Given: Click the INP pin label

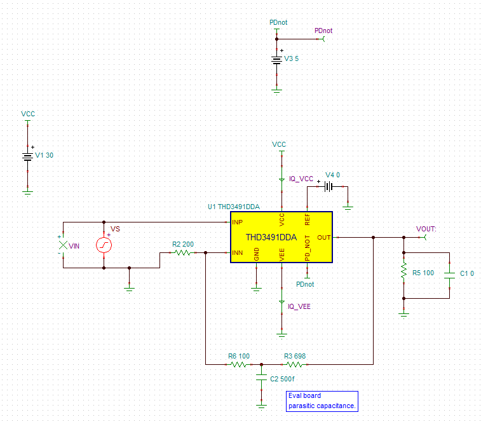Looking at the screenshot, I should pyautogui.click(x=237, y=222).
